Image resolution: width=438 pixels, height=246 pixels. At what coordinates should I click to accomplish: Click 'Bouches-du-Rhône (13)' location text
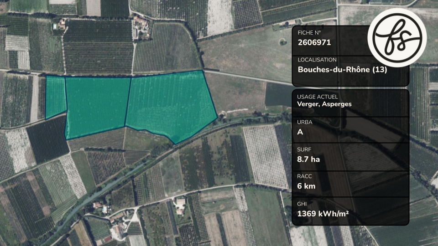343,69
